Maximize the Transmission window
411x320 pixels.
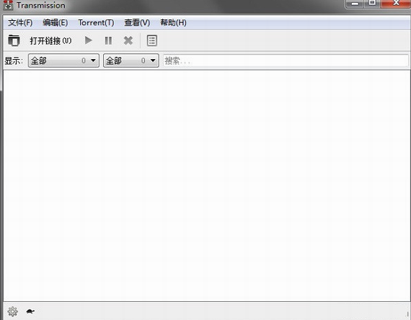(x=372, y=4)
